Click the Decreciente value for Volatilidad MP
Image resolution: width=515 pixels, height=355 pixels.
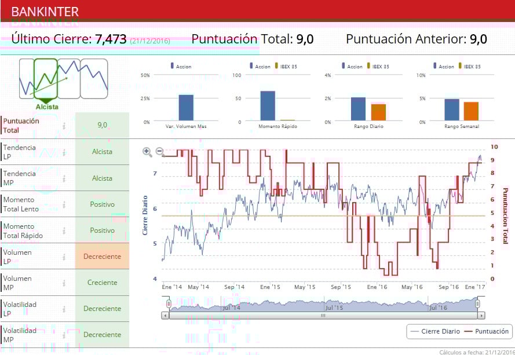coord(102,335)
